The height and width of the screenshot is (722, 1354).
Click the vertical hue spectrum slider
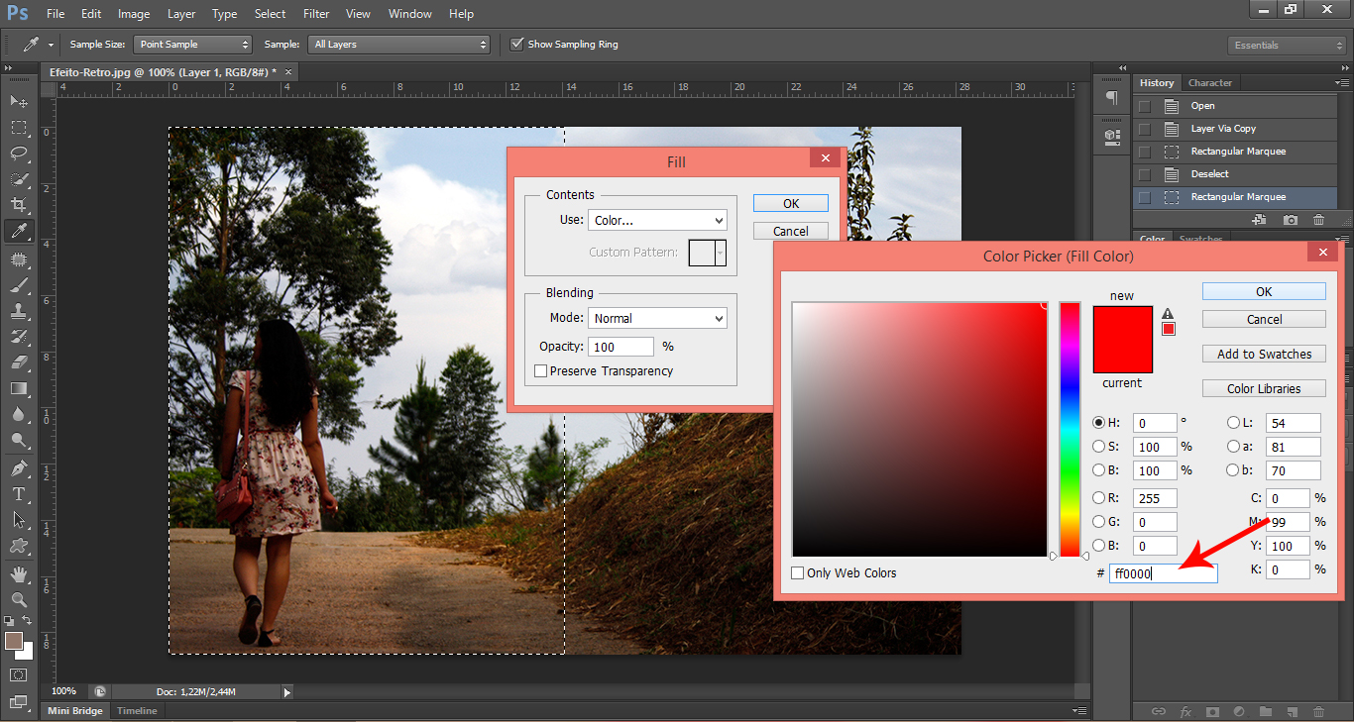[x=1070, y=429]
